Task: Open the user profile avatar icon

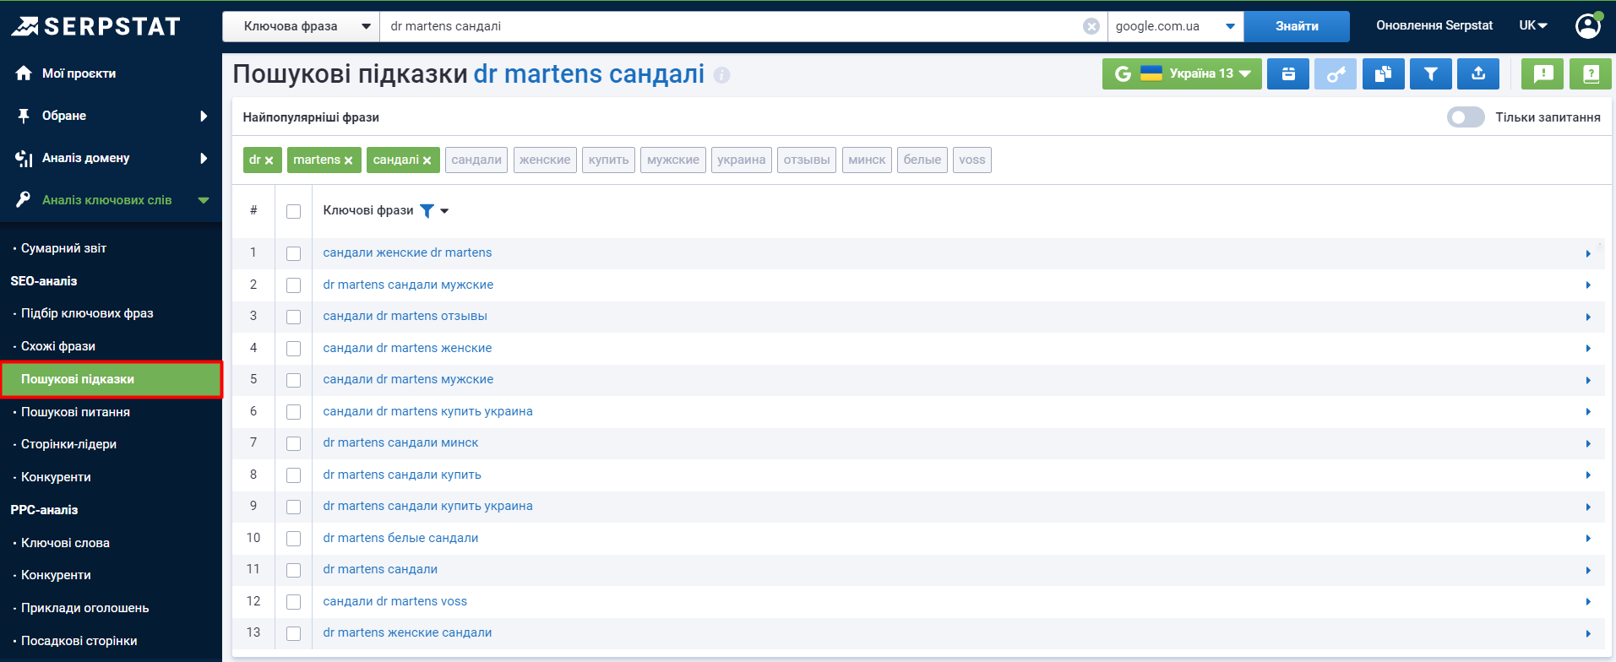Action: click(1587, 26)
